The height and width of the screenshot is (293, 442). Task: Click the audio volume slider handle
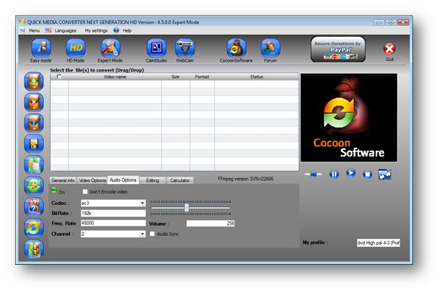point(186,208)
